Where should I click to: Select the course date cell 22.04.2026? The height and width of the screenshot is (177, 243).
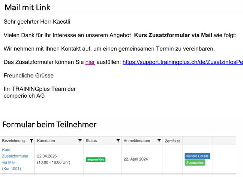coord(46,156)
